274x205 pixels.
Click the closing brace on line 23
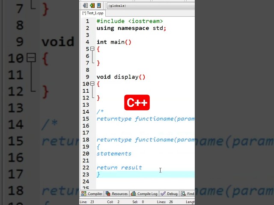point(98,174)
